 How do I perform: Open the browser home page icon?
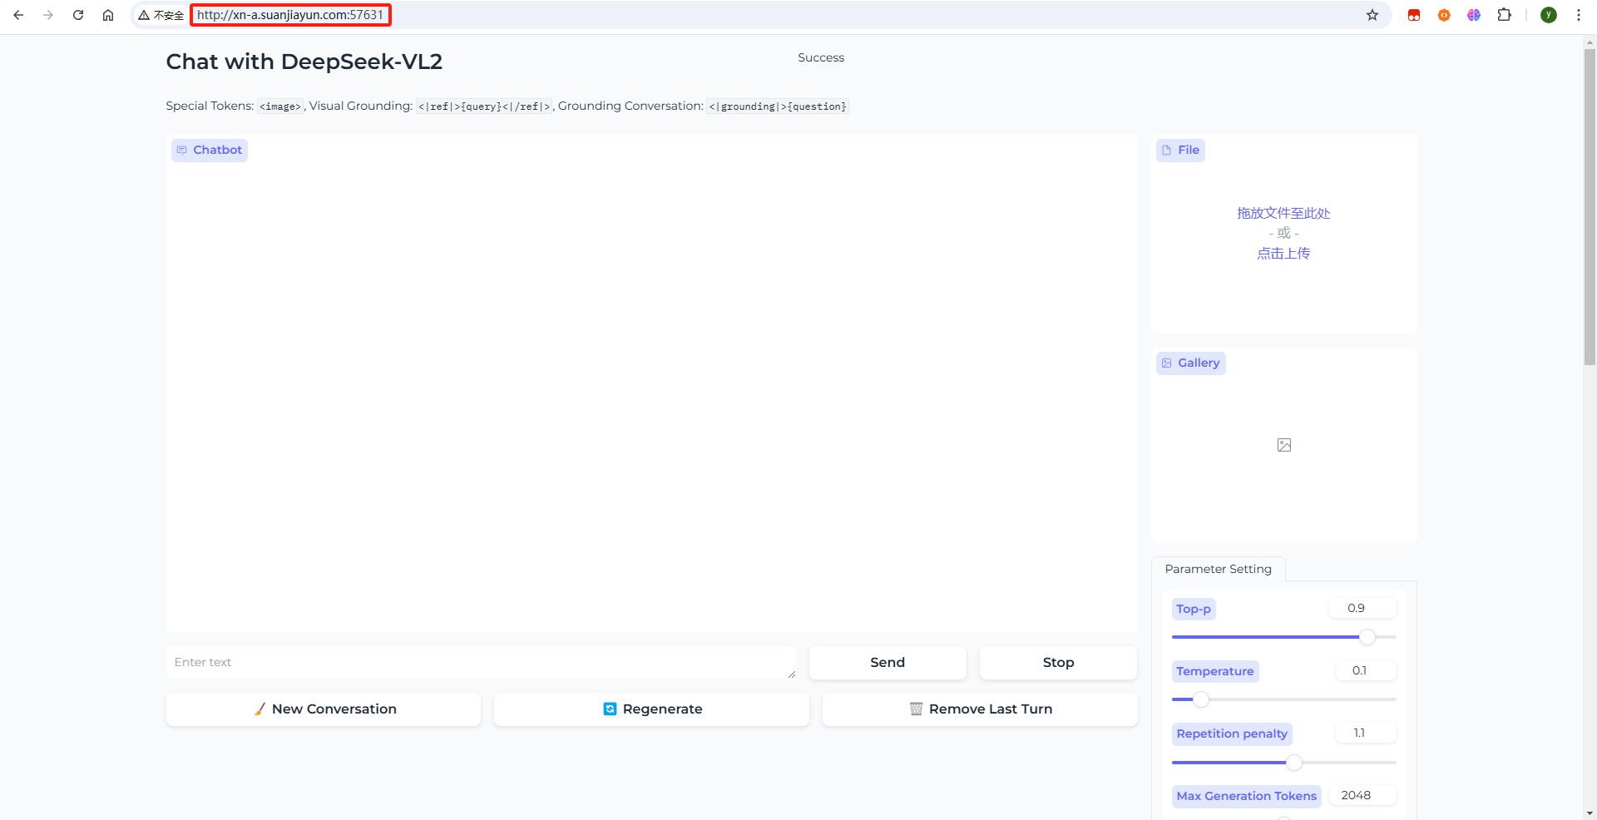(108, 15)
